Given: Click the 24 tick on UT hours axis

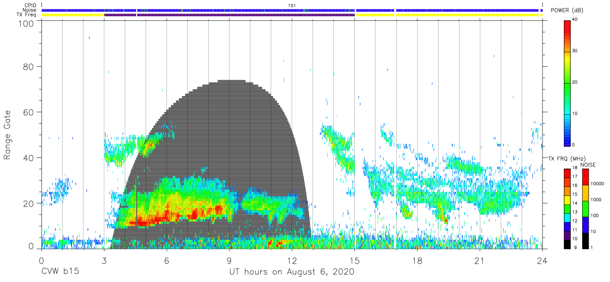Looking at the screenshot, I should (x=542, y=261).
